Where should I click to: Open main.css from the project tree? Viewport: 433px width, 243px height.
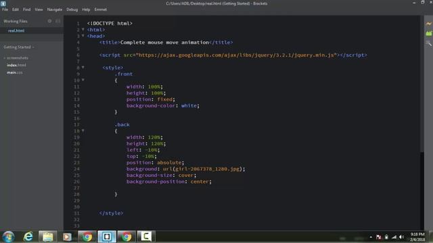(15, 72)
